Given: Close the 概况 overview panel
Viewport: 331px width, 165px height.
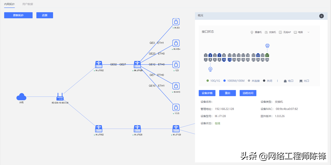Looking at the screenshot, I should tap(321, 16).
